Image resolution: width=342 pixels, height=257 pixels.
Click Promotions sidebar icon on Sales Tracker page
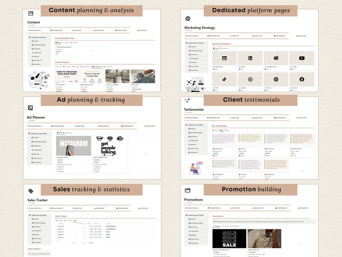(32, 242)
